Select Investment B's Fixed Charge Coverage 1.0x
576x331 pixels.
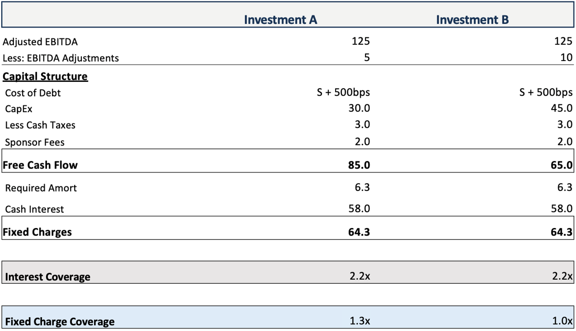point(562,321)
